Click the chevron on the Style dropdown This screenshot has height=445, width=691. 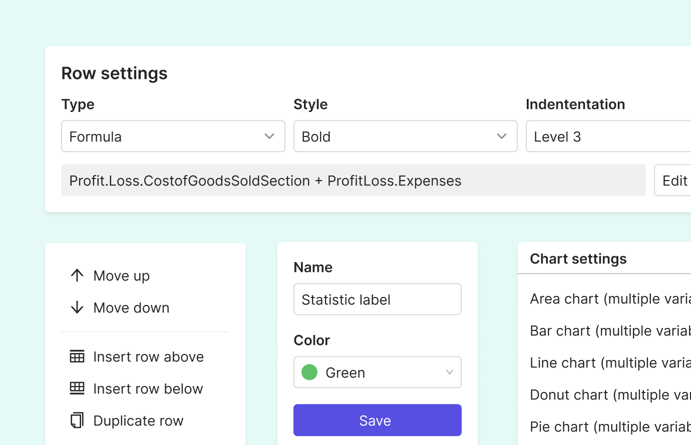point(501,136)
